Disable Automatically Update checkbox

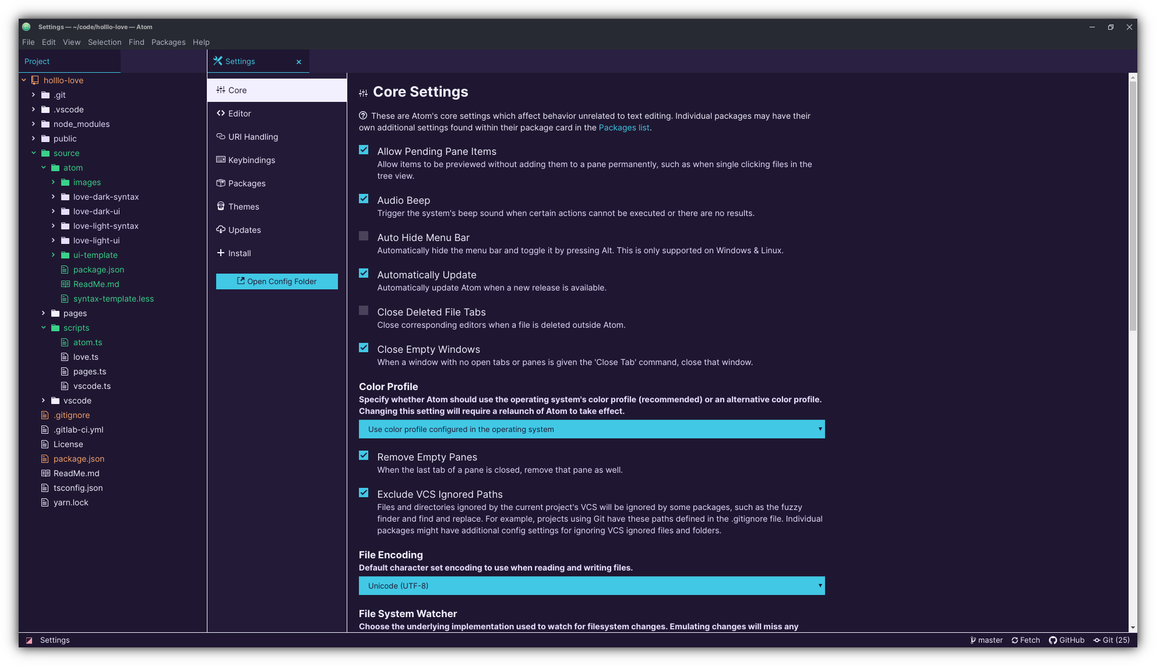click(364, 274)
